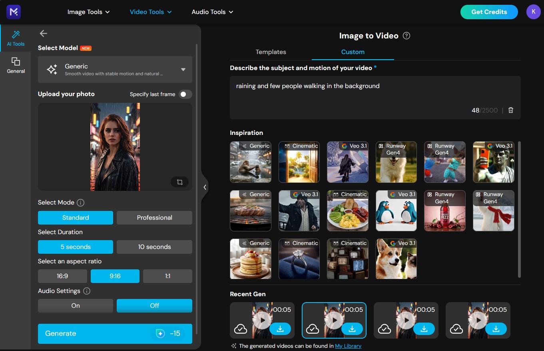Turn audio Off
Image resolution: width=544 pixels, height=351 pixels.
(x=154, y=306)
